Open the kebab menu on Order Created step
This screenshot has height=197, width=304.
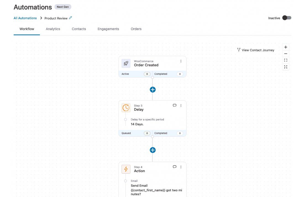(x=181, y=61)
